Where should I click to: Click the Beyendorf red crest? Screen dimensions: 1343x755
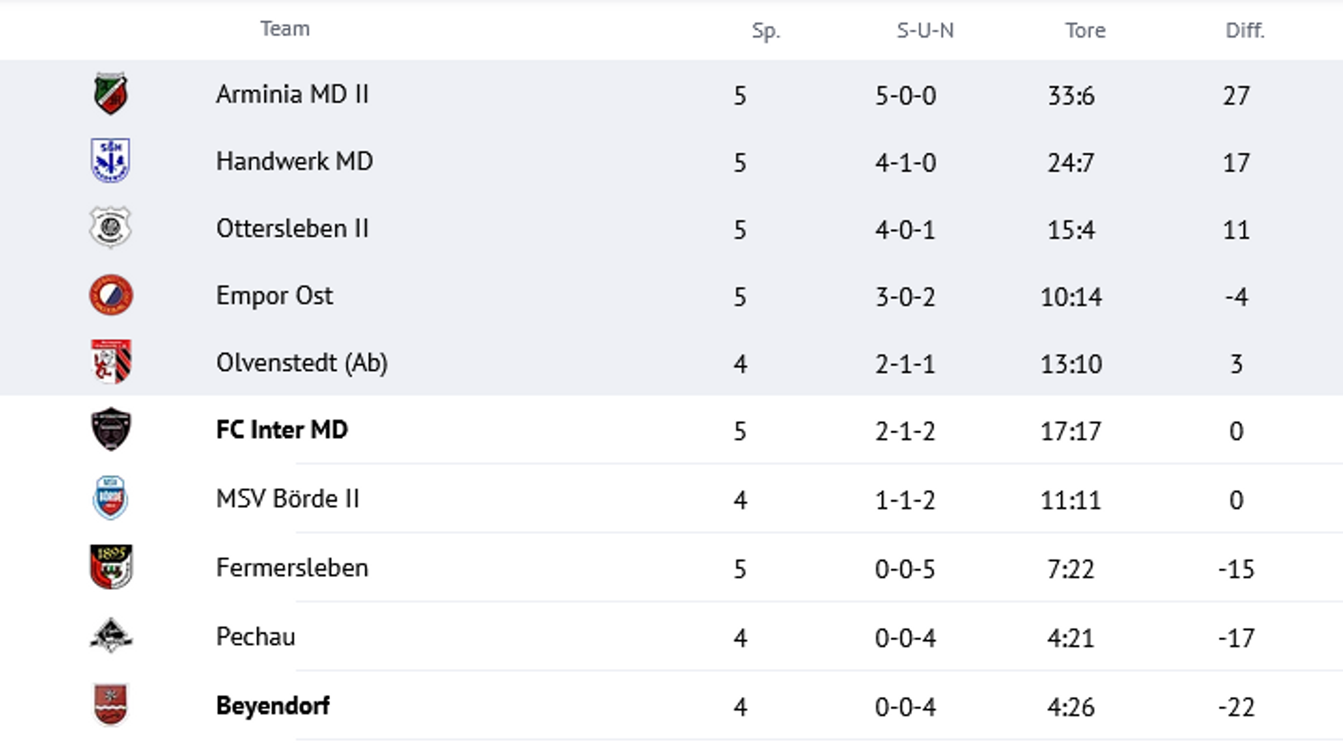pyautogui.click(x=111, y=705)
